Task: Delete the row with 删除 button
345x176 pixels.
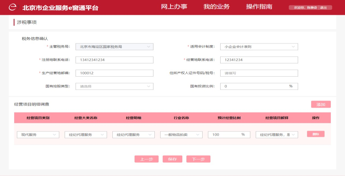Action: coord(316,134)
